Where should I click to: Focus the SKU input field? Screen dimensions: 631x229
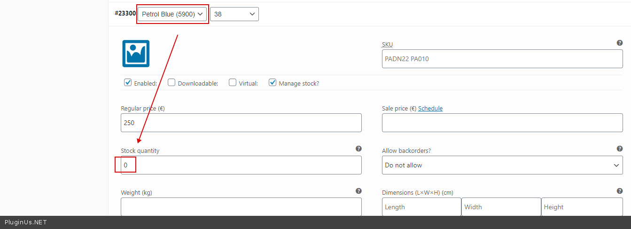[502, 59]
